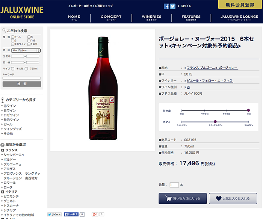Screen dimensions: 263x219
Task: Click the 生産年 ending year field
Action: point(33,56)
